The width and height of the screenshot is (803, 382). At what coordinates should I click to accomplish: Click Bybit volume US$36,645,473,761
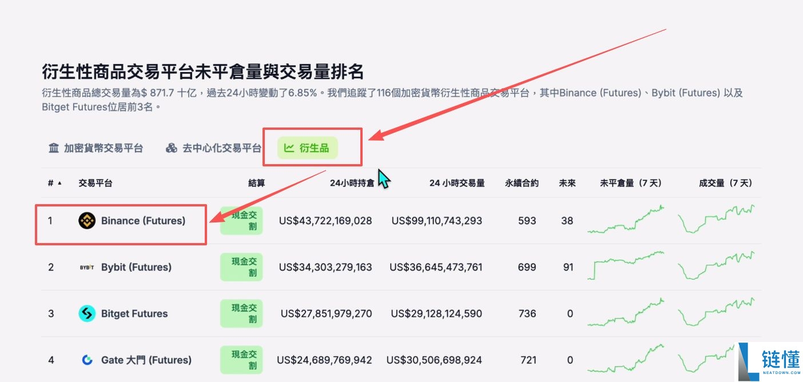[436, 267]
